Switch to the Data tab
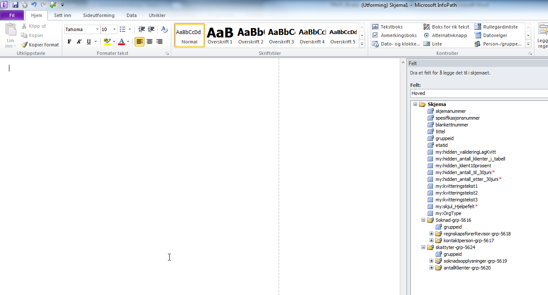This screenshot has height=295, width=548. point(132,15)
